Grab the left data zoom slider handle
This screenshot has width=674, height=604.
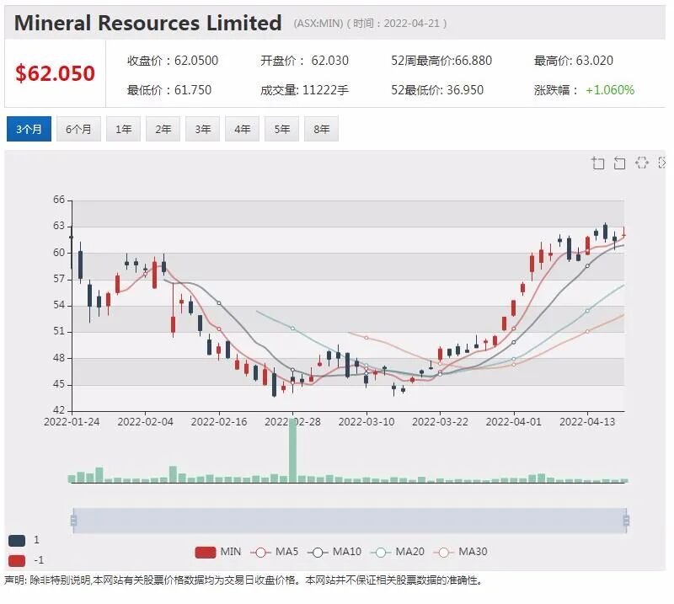click(x=73, y=521)
